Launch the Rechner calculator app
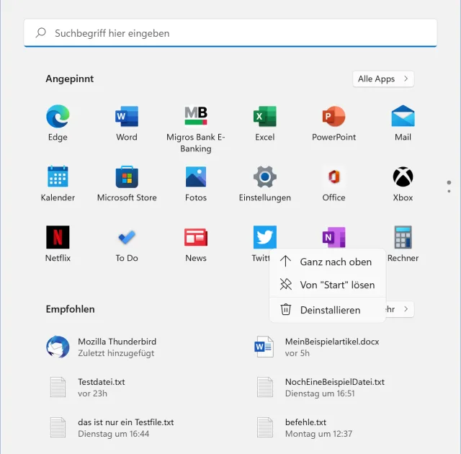 403,244
